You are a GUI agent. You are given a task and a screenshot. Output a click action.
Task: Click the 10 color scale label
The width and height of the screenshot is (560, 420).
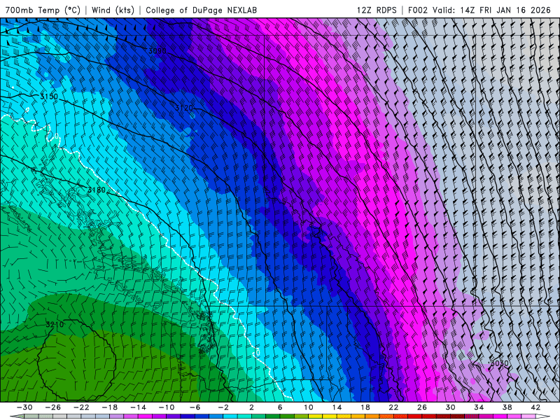[309, 407]
